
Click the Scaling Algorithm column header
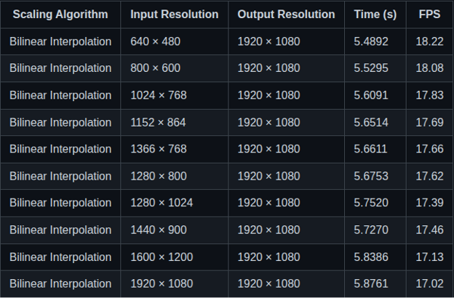[60, 15]
